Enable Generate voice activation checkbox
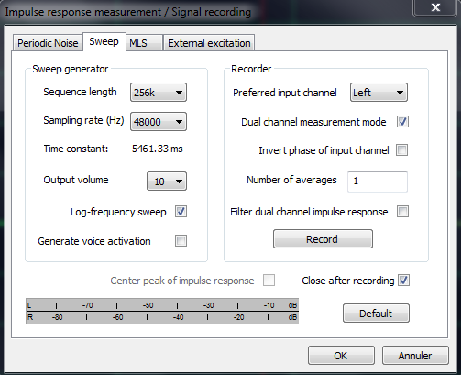The width and height of the screenshot is (461, 375). [181, 241]
